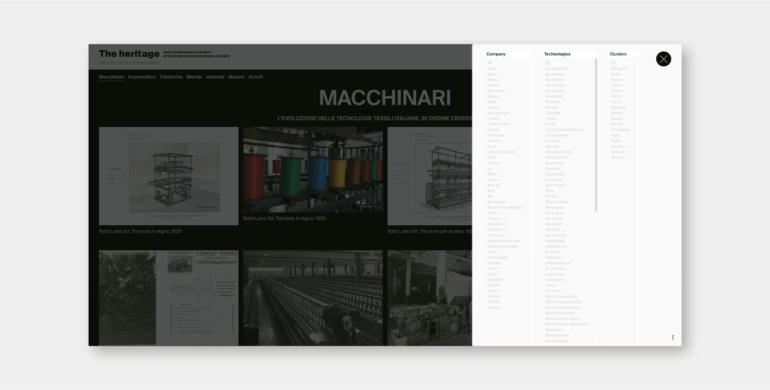
Task: Select Finissaggio technology filter
Action: tap(555, 207)
